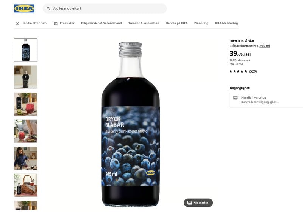Open the Planering menu item
The image size is (303, 218).
pyautogui.click(x=201, y=23)
